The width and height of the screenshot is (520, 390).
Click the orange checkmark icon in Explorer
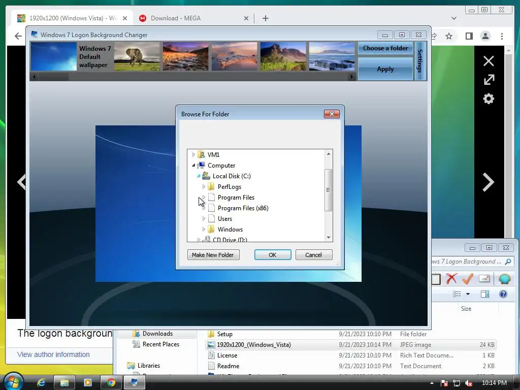[468, 279]
